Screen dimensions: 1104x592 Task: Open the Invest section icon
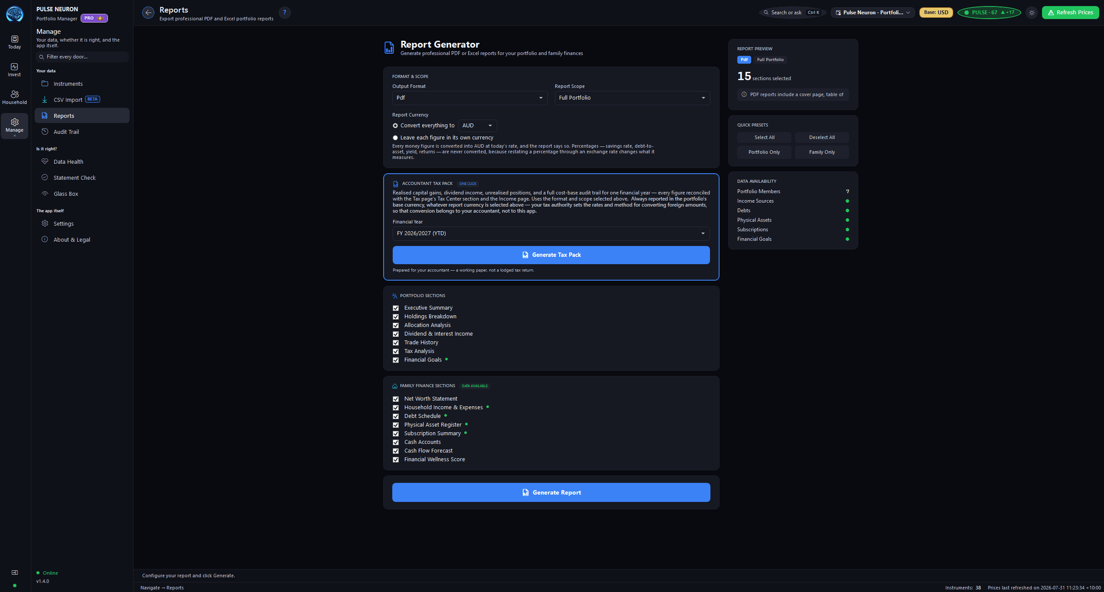click(x=14, y=67)
